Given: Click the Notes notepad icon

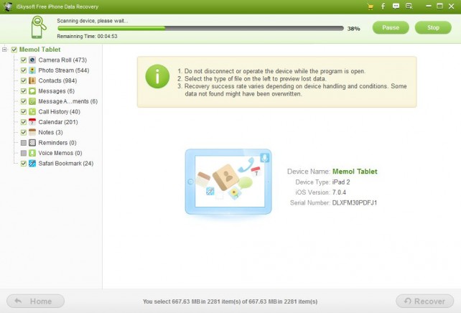Looking at the screenshot, I should click(x=32, y=132).
